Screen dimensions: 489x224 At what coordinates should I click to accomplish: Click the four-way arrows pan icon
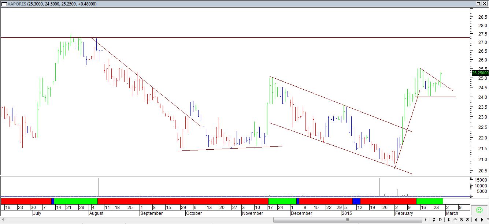455,220
